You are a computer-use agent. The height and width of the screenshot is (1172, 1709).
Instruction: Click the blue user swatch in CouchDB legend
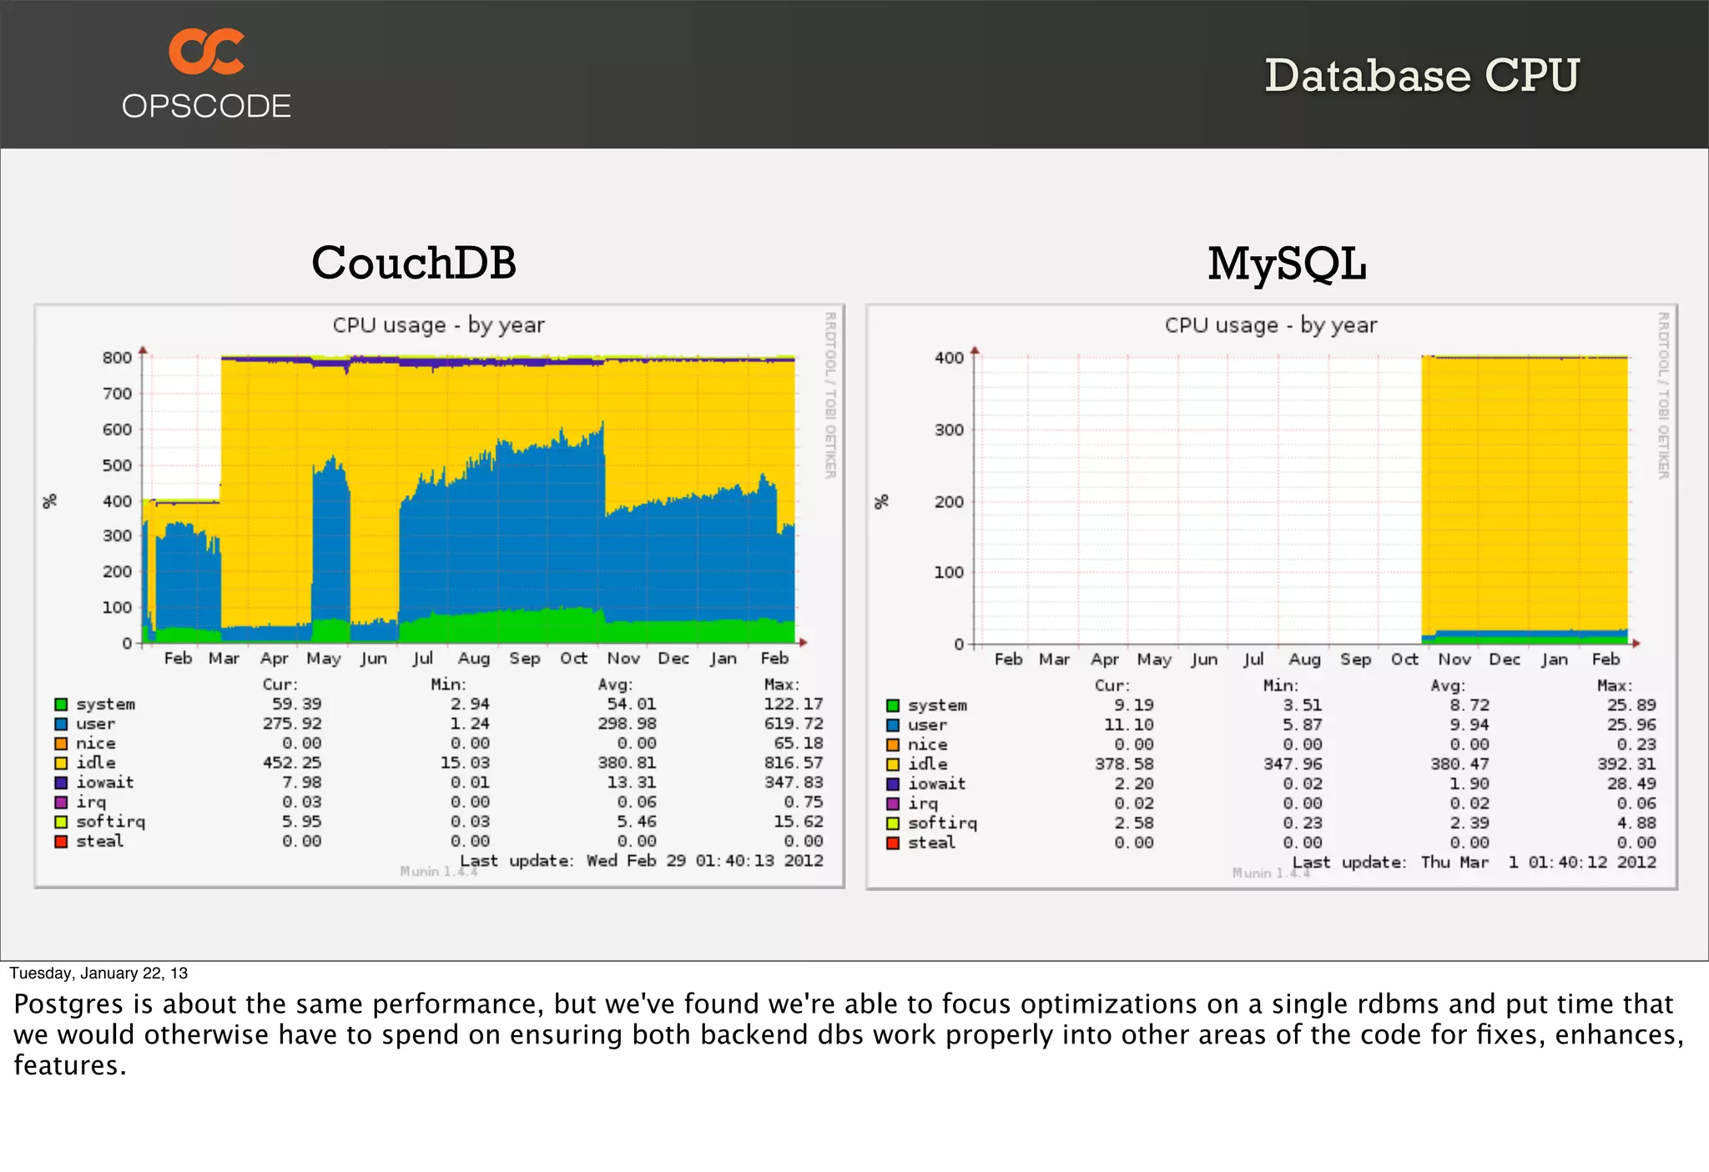coord(61,724)
